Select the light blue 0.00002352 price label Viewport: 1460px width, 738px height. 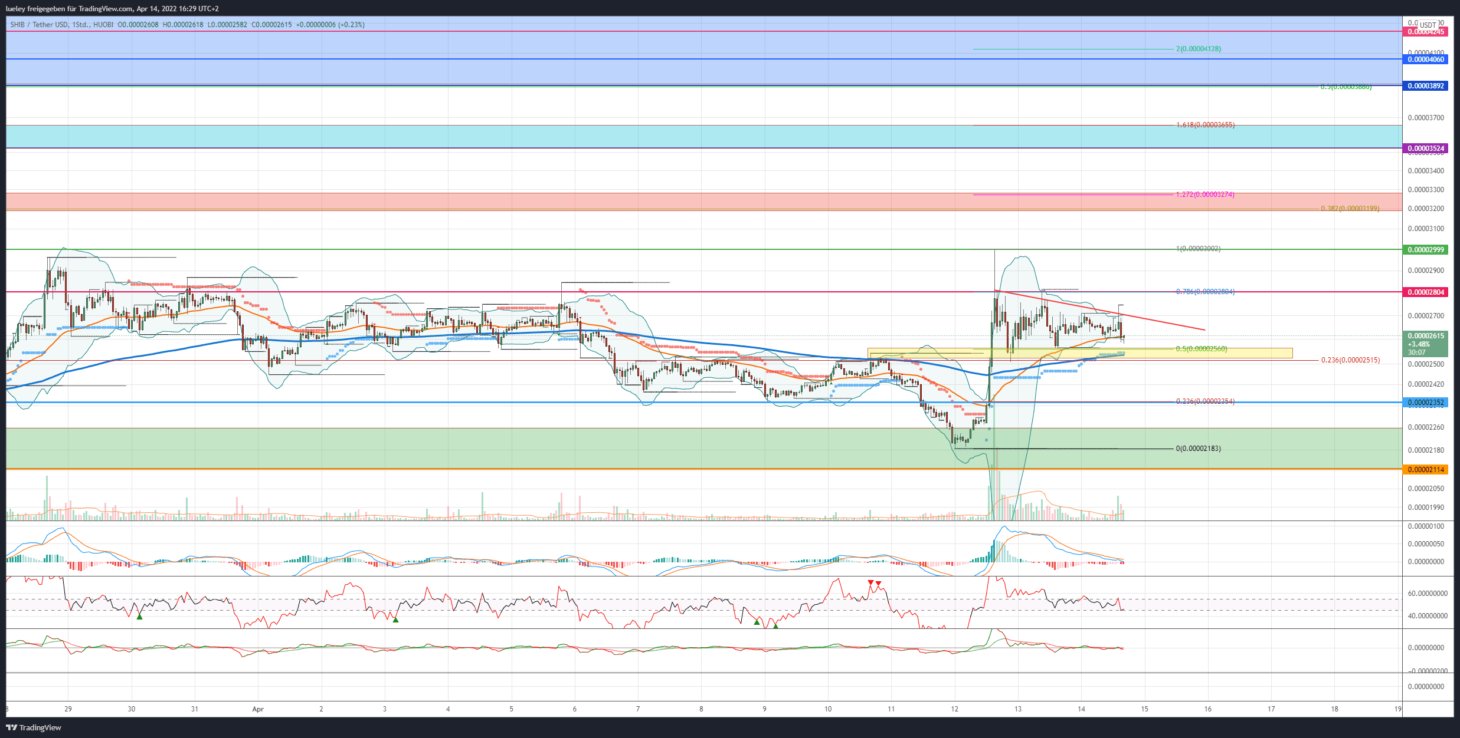1425,403
